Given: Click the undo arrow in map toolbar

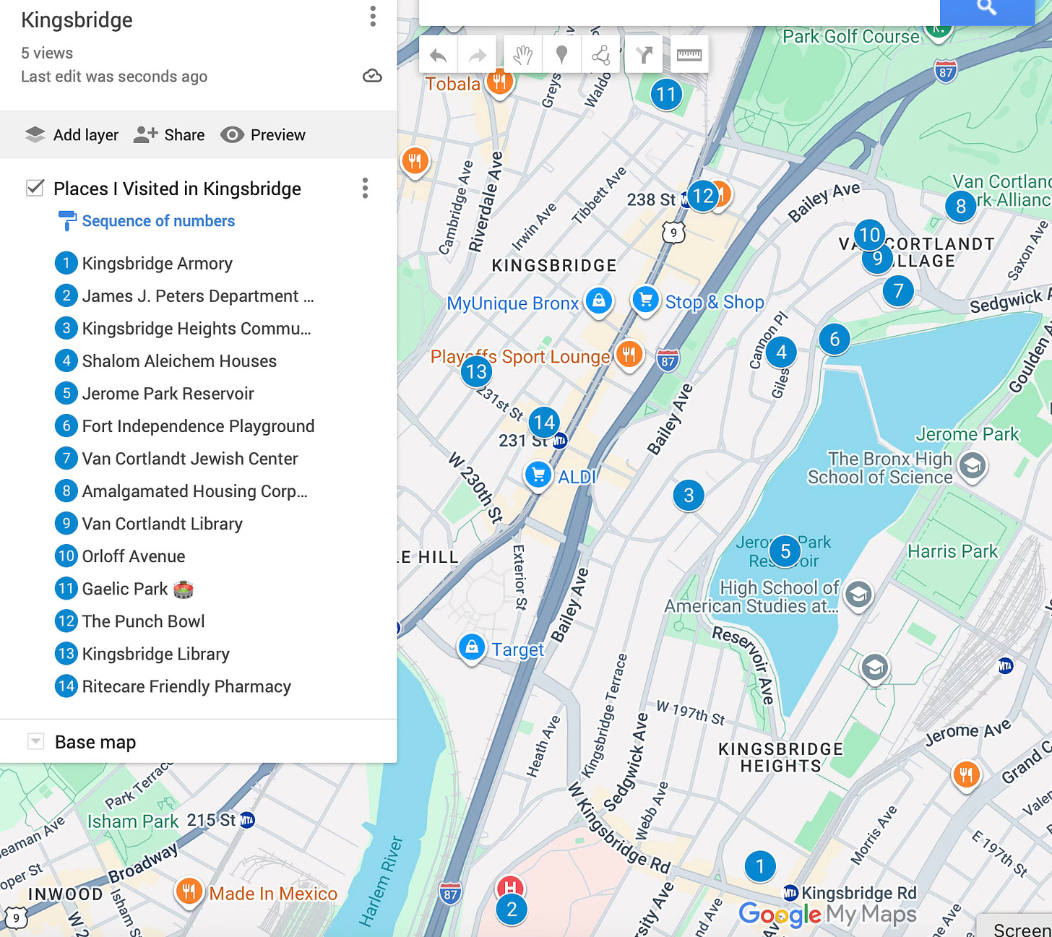Looking at the screenshot, I should pyautogui.click(x=438, y=55).
